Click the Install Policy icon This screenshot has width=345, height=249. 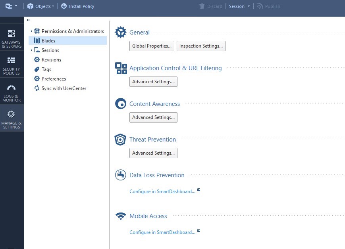coord(64,6)
